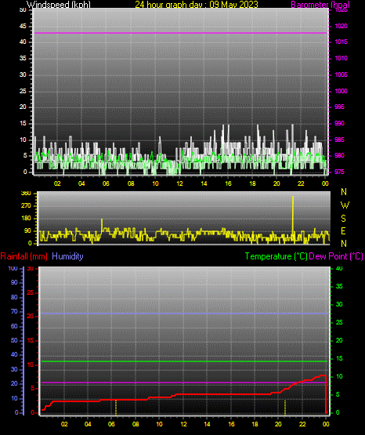Click the 30 value on the windspeed axis
This screenshot has height=435, width=365.
[23, 74]
